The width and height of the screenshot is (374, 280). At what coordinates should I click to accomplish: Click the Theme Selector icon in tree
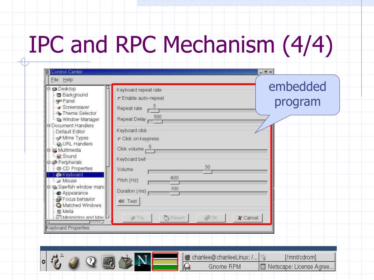pos(59,113)
